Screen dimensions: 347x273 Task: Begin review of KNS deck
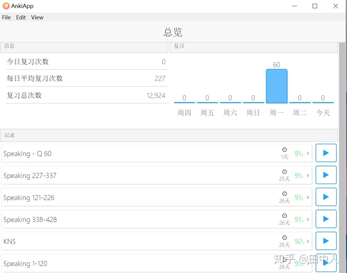[x=326, y=241]
